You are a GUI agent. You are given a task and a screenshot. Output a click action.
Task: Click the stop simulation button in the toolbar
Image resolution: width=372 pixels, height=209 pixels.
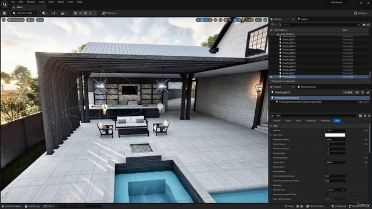[85, 13]
